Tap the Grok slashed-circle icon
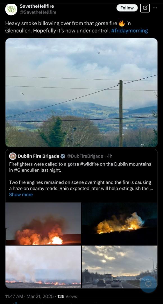The image size is (163, 304). pyautogui.click(x=145, y=8)
